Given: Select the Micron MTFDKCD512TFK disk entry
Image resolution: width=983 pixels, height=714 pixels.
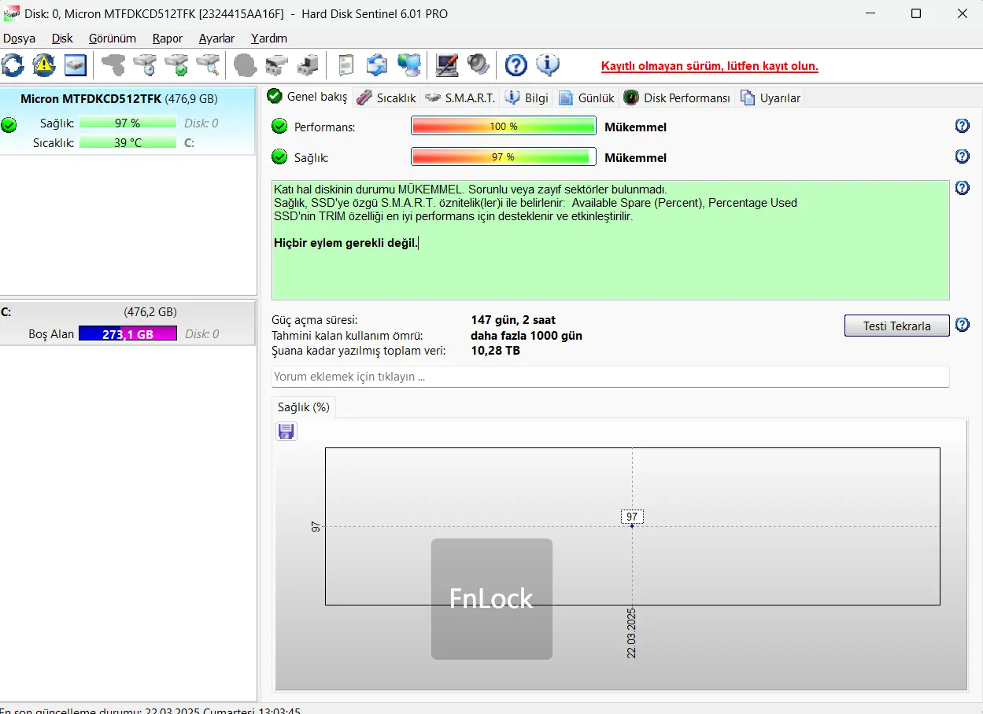Looking at the screenshot, I should click(x=128, y=120).
